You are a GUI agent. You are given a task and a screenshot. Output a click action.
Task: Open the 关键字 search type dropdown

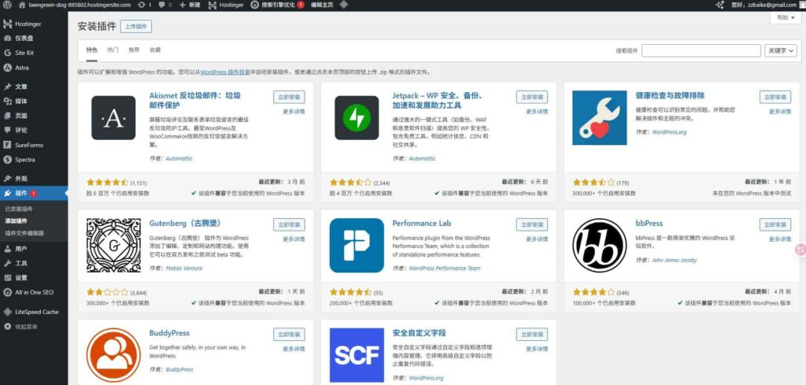tap(780, 50)
